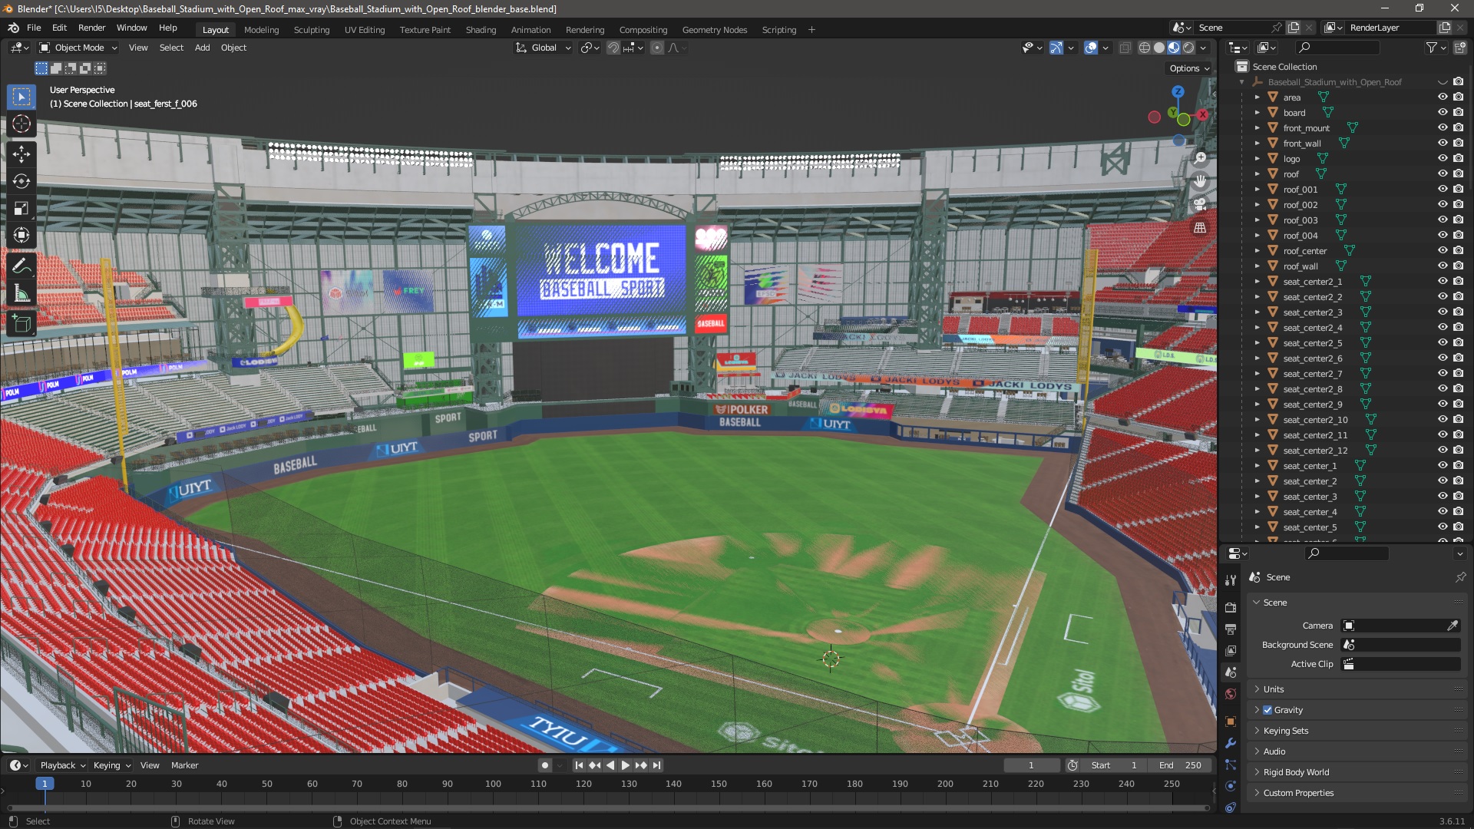The width and height of the screenshot is (1474, 829).
Task: Open the World properties tab
Action: (x=1231, y=694)
